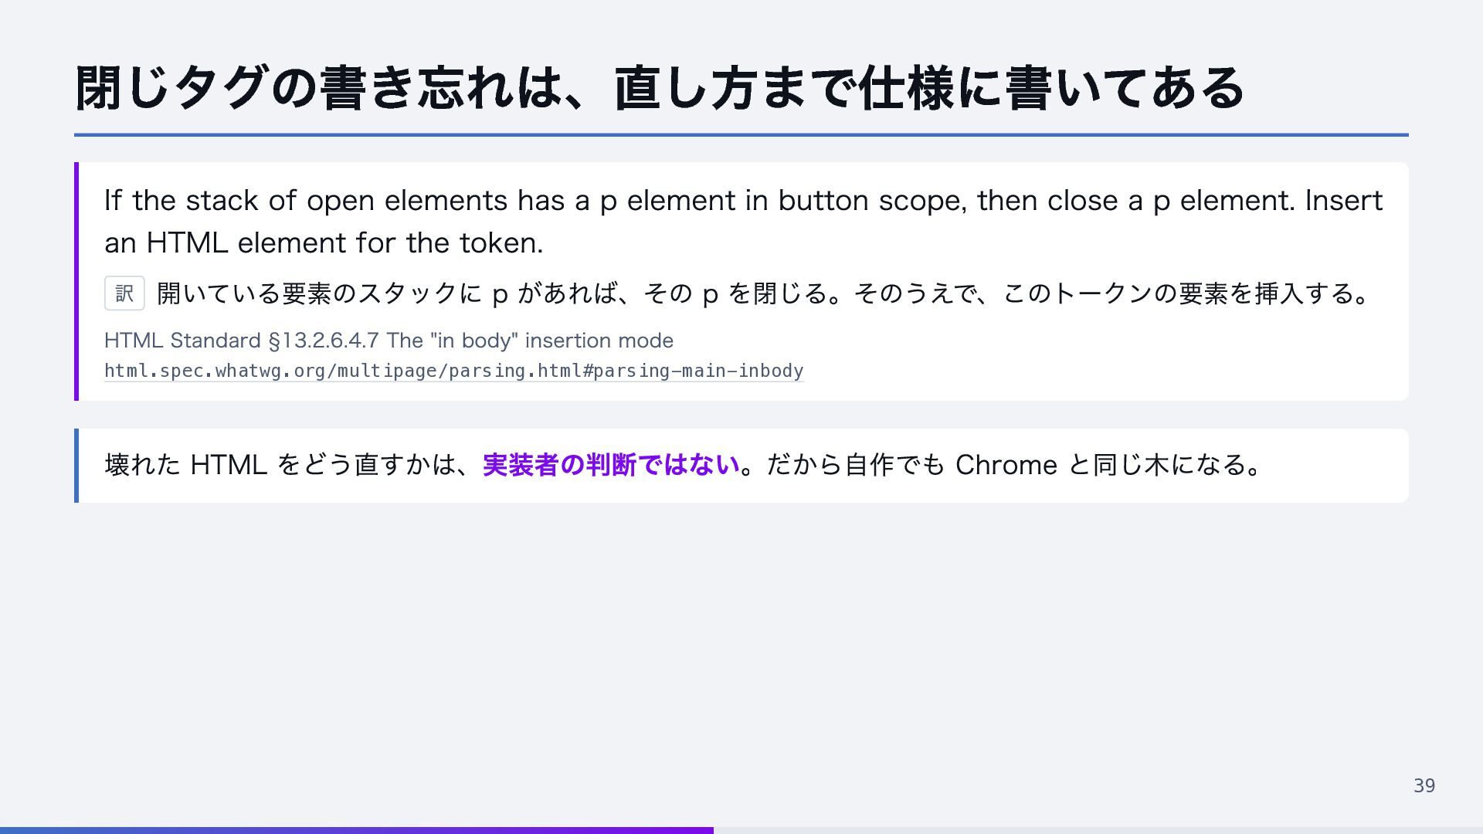Viewport: 1483px width, 834px height.
Task: Click the unfilled grey progress bar portion
Action: click(1098, 830)
